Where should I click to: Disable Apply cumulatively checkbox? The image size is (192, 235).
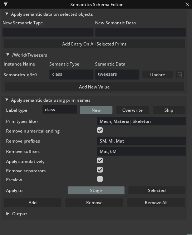pos(100,160)
